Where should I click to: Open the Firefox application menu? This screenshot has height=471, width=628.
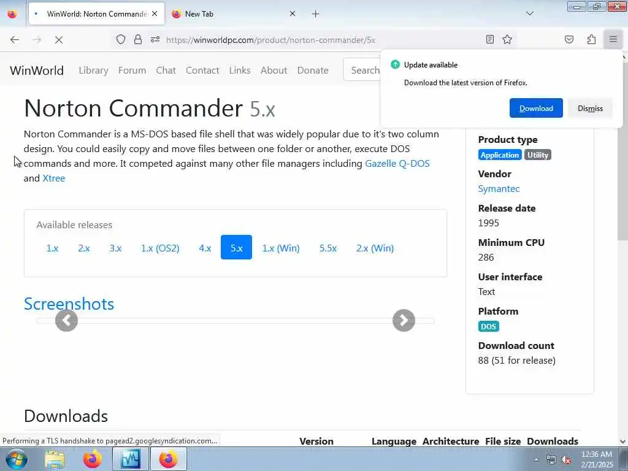(613, 39)
